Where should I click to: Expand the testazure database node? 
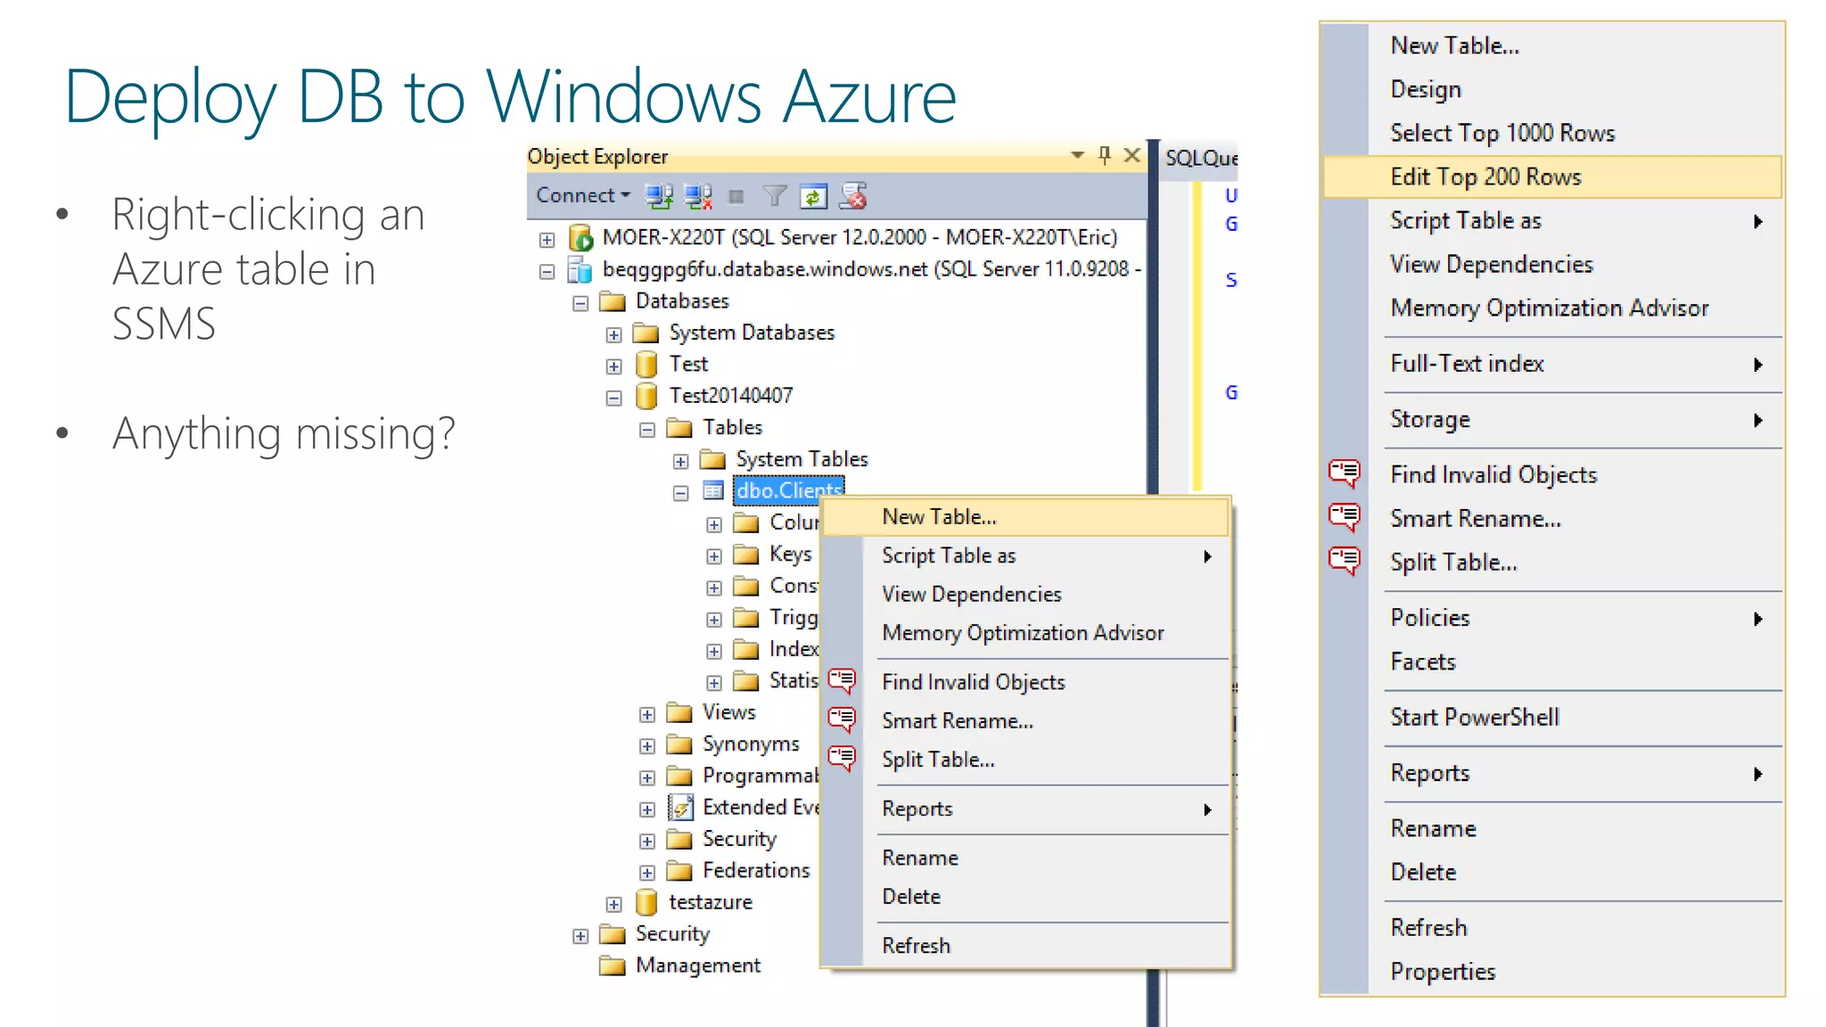[x=613, y=905]
